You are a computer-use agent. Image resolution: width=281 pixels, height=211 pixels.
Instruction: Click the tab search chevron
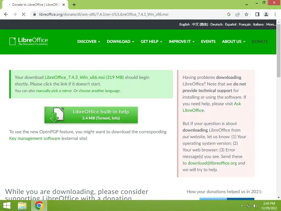[247, 5]
